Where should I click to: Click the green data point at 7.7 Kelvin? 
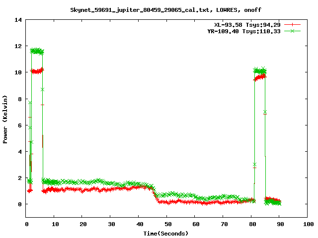[30, 103]
